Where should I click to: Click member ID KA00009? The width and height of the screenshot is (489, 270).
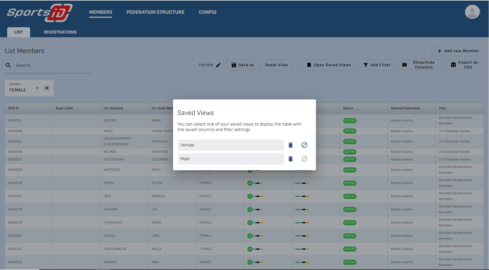point(15,131)
